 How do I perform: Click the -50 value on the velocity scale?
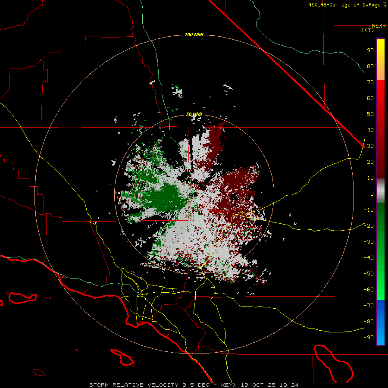pyautogui.click(x=369, y=274)
